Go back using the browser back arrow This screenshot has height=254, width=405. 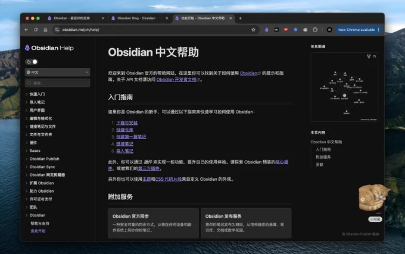click(26, 30)
